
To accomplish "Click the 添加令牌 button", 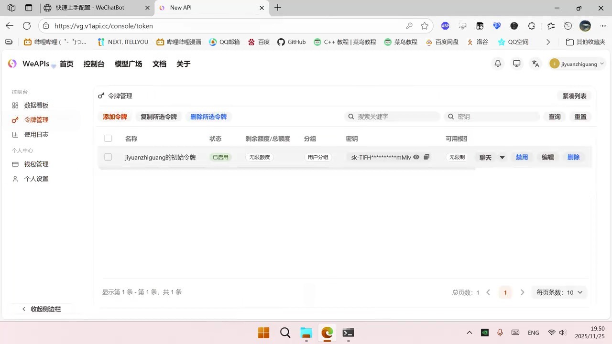I will pyautogui.click(x=115, y=116).
